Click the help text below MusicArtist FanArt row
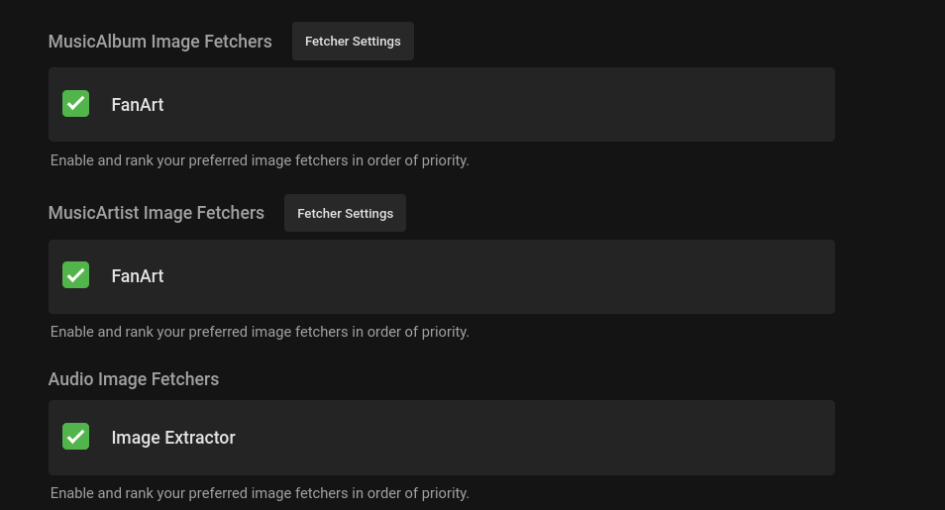945x510 pixels. (260, 332)
